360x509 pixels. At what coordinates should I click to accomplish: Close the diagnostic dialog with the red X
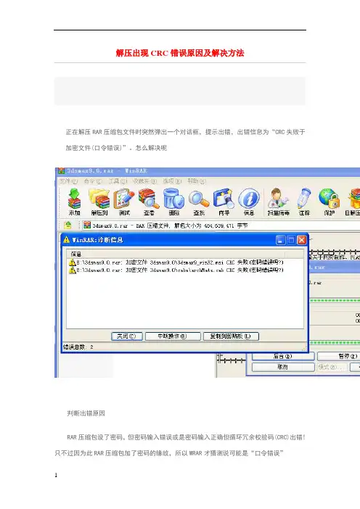[302, 240]
